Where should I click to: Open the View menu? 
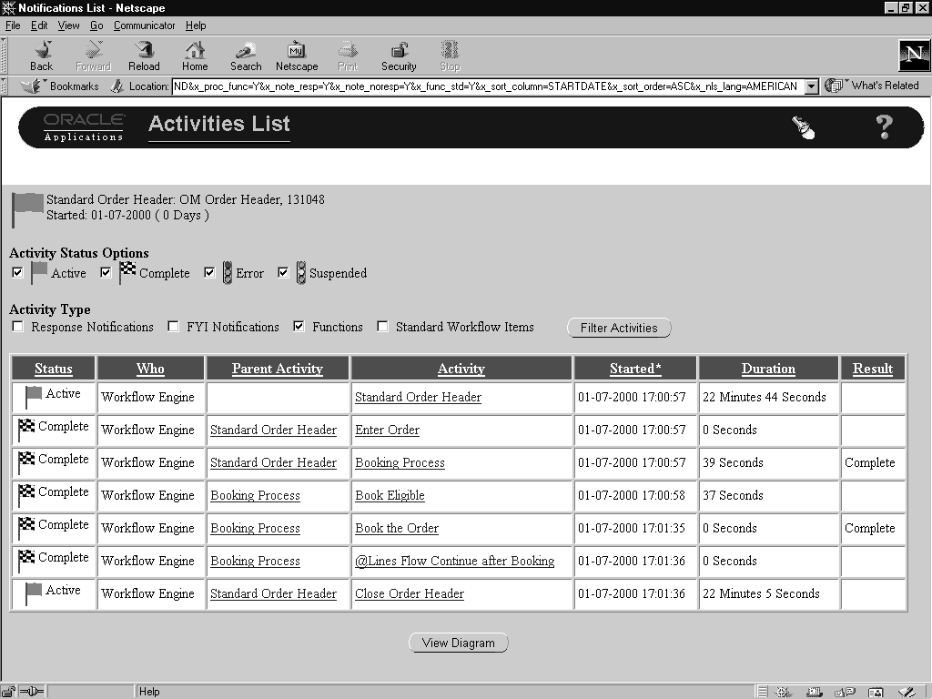tap(68, 25)
